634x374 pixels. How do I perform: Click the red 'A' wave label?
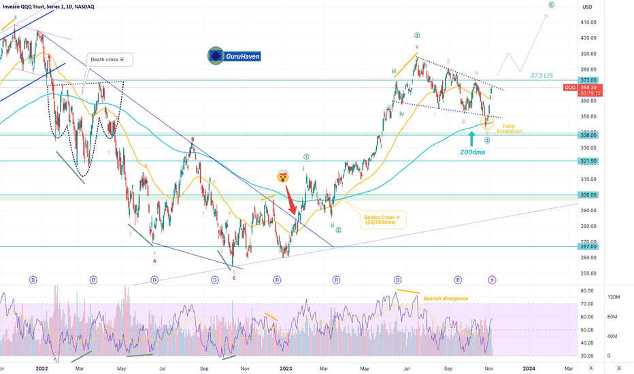154,261
